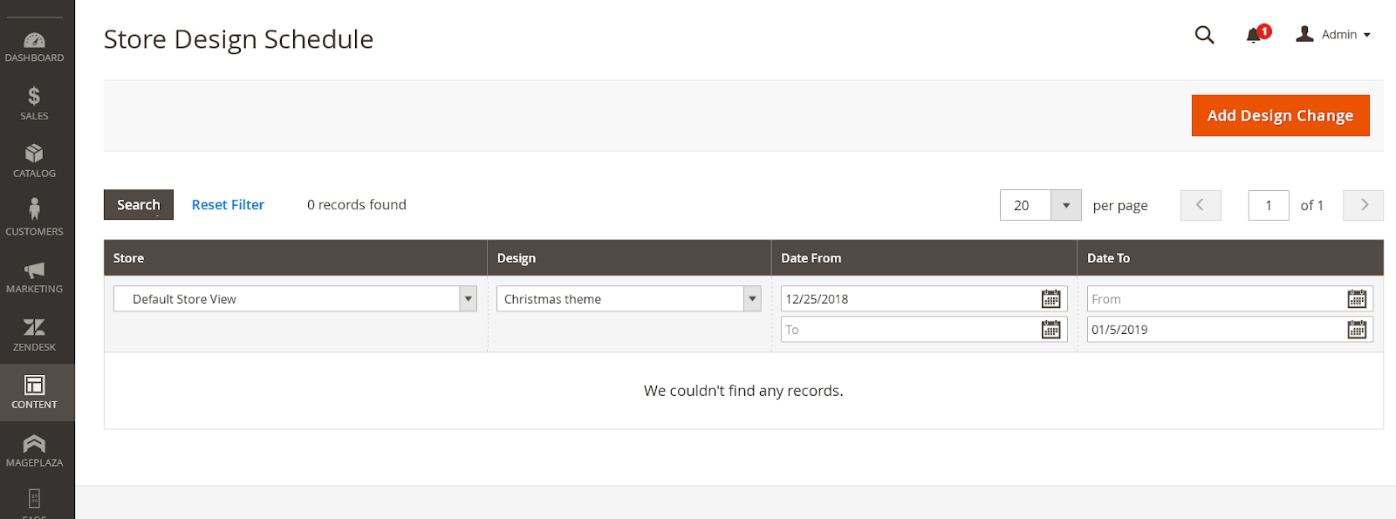The width and height of the screenshot is (1396, 519).
Task: Open the Admin account menu
Action: pos(1333,35)
